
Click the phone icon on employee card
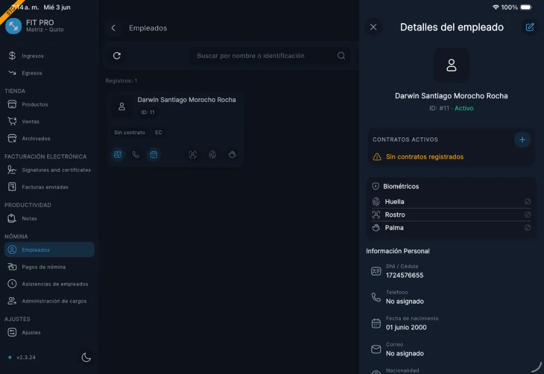click(135, 154)
